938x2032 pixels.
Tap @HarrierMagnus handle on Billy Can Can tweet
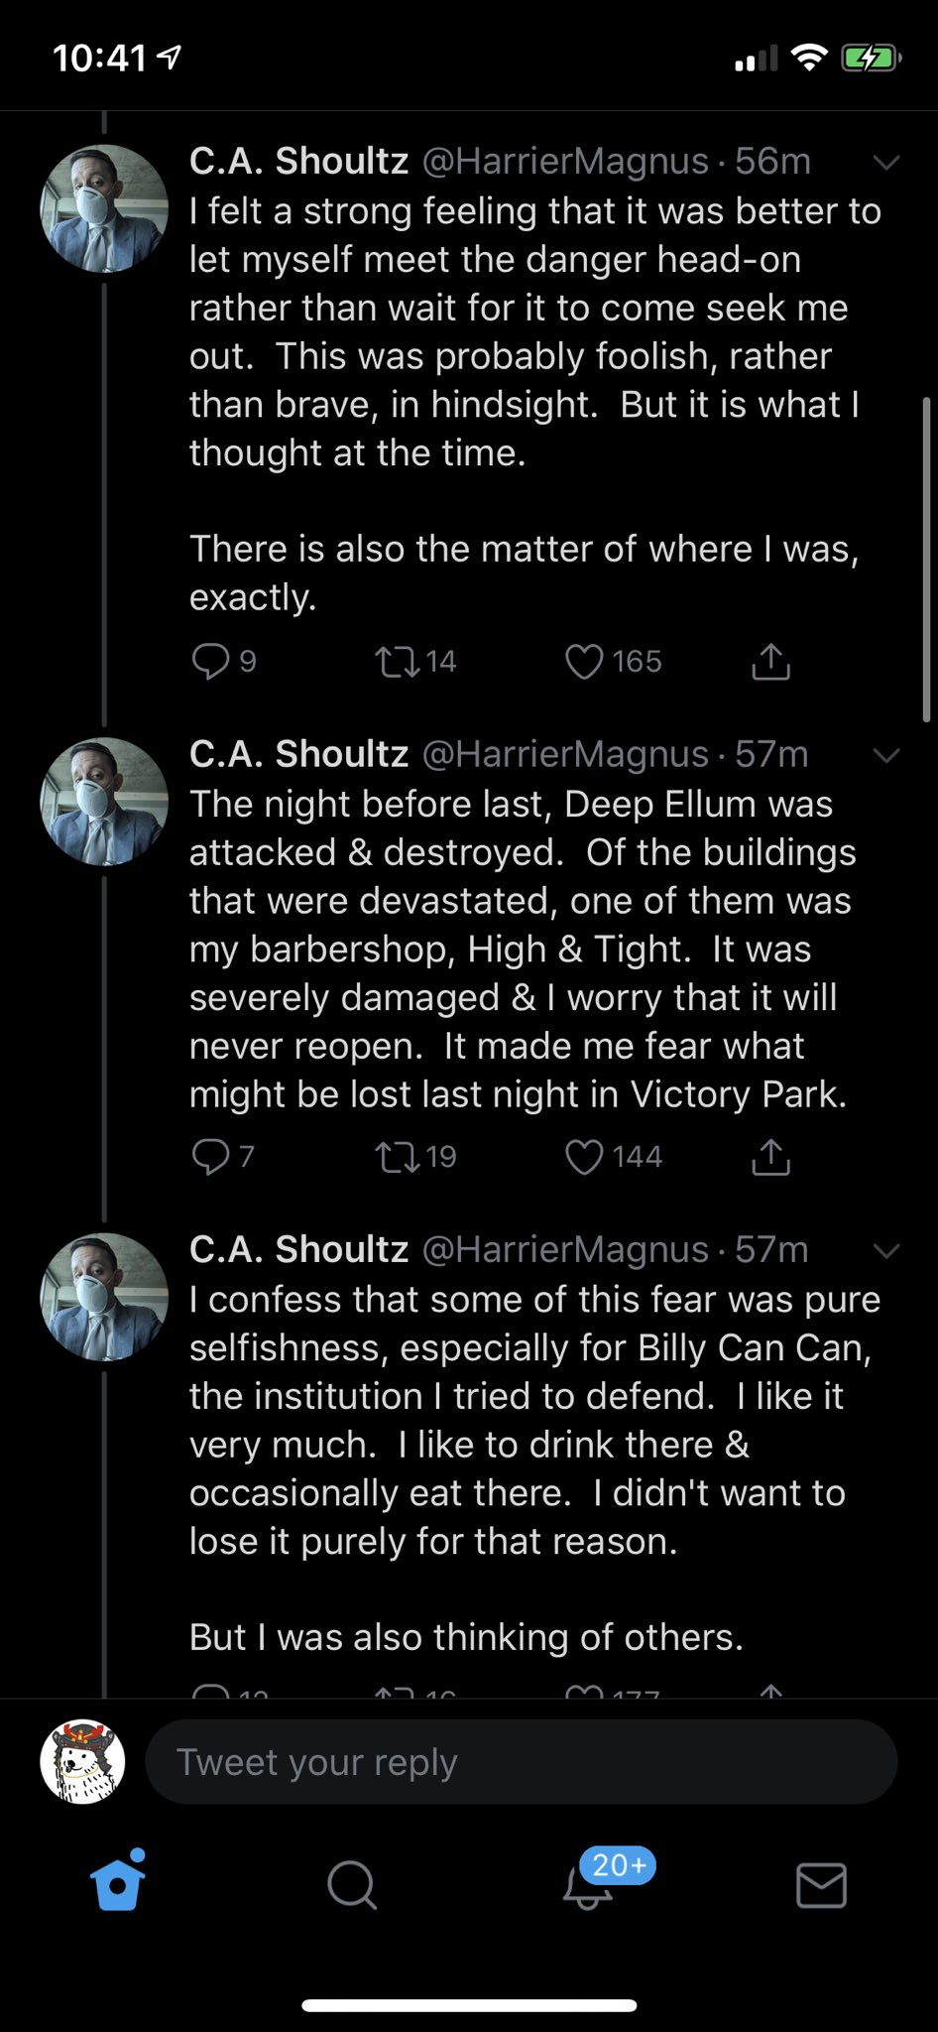565,1249
